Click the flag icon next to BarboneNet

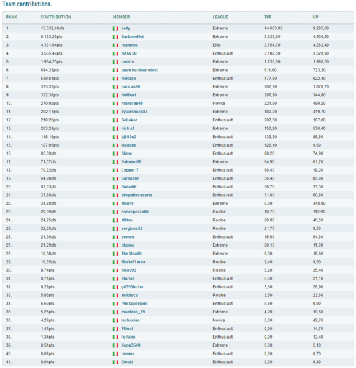(x=115, y=37)
